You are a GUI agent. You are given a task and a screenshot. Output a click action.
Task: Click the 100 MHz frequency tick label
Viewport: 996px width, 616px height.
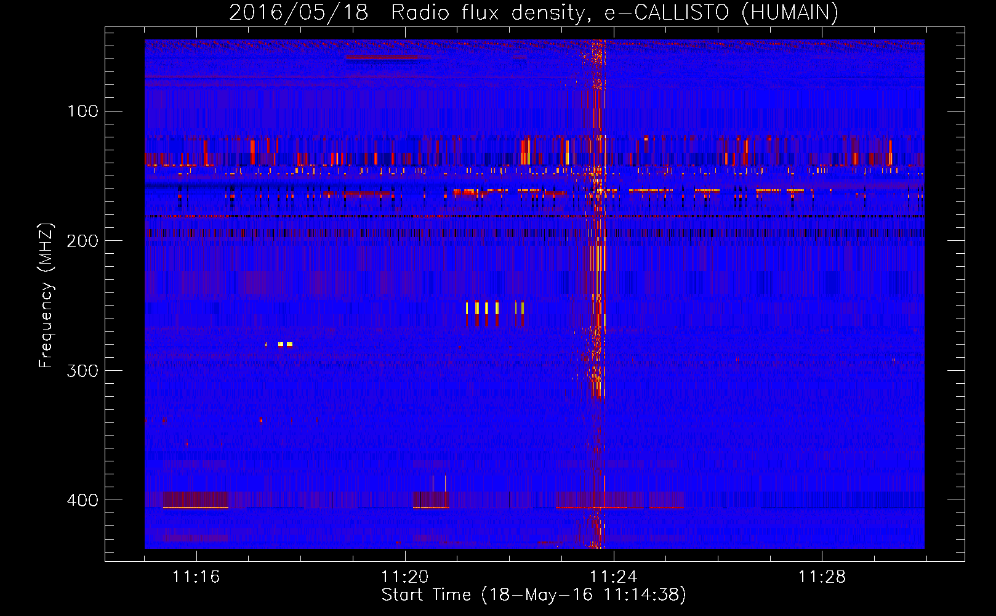[83, 111]
